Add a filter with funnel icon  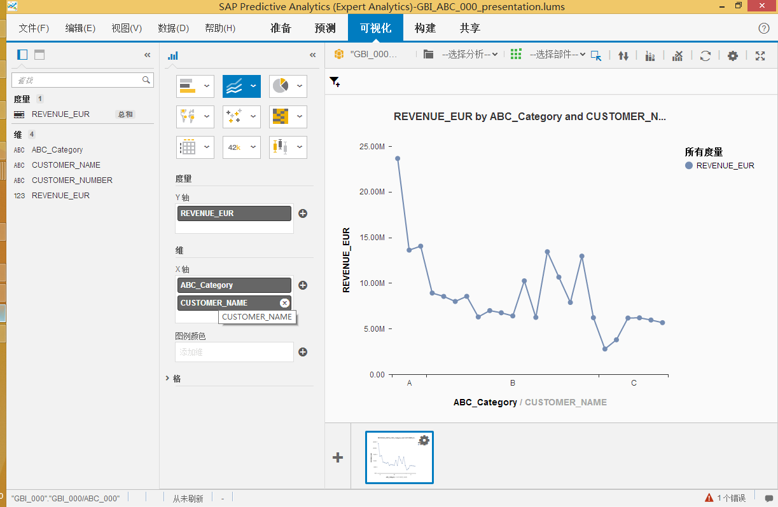coord(335,81)
